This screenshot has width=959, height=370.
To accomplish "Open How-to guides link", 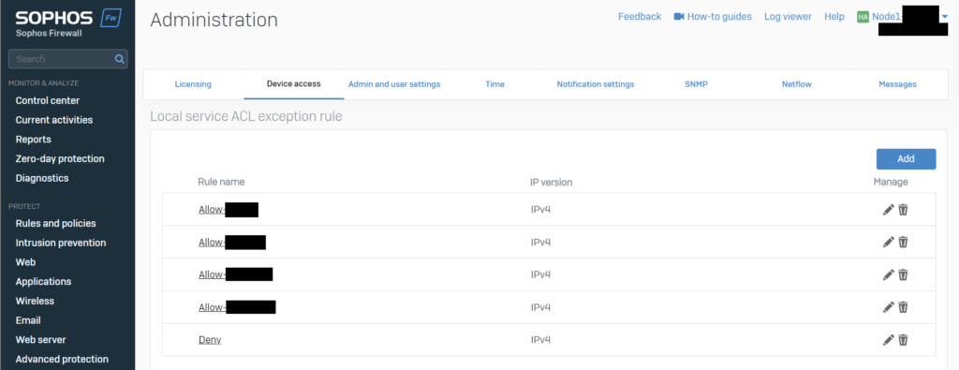I will point(719,17).
